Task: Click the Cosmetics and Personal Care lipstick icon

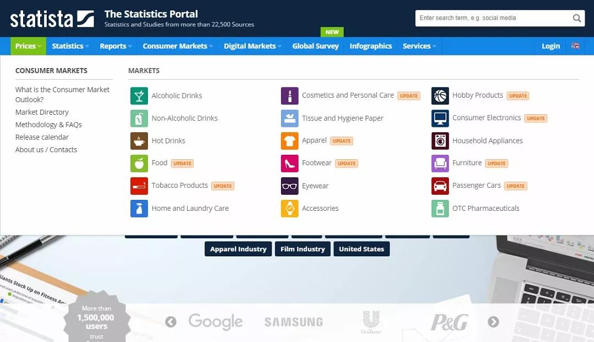Action: click(x=290, y=96)
